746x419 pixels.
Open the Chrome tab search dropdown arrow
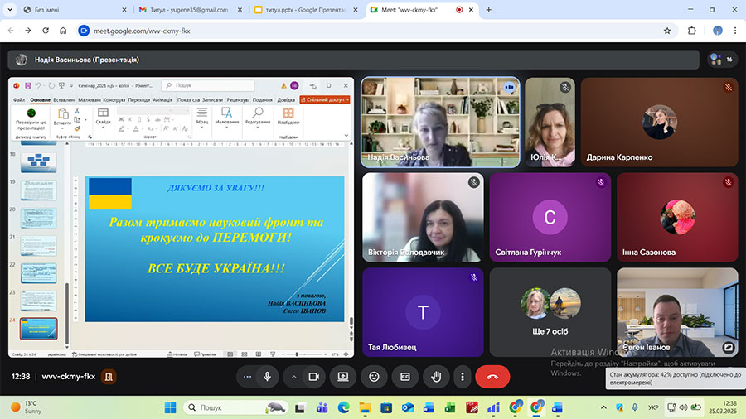[x=11, y=9]
